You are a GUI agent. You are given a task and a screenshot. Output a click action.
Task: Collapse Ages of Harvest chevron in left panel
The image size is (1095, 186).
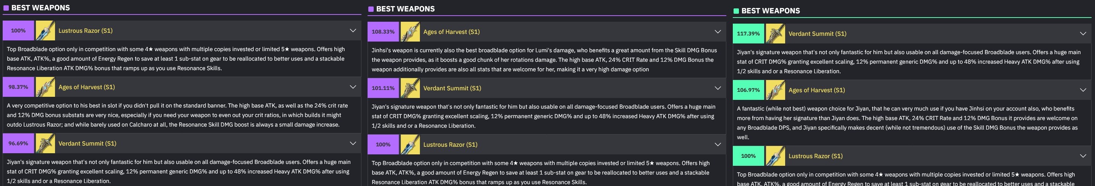point(353,87)
